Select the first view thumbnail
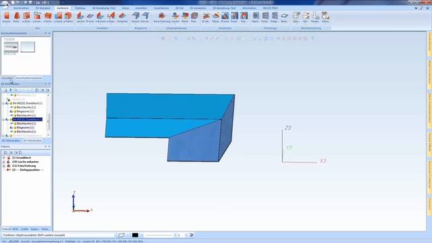Viewport: 432px width, 243px height. 11,47
